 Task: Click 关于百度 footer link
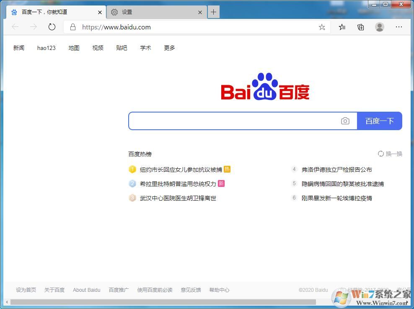[54, 290]
